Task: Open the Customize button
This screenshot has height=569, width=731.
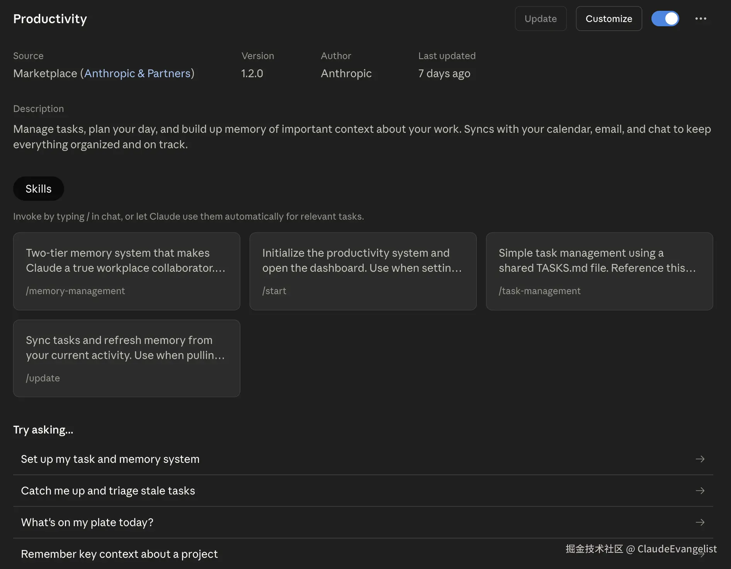Action: click(x=609, y=19)
